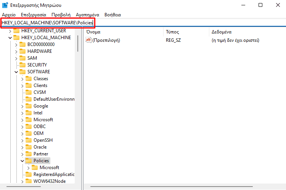Select the SOFTWARE key label
The width and height of the screenshot is (286, 190).
pyautogui.click(x=39, y=72)
